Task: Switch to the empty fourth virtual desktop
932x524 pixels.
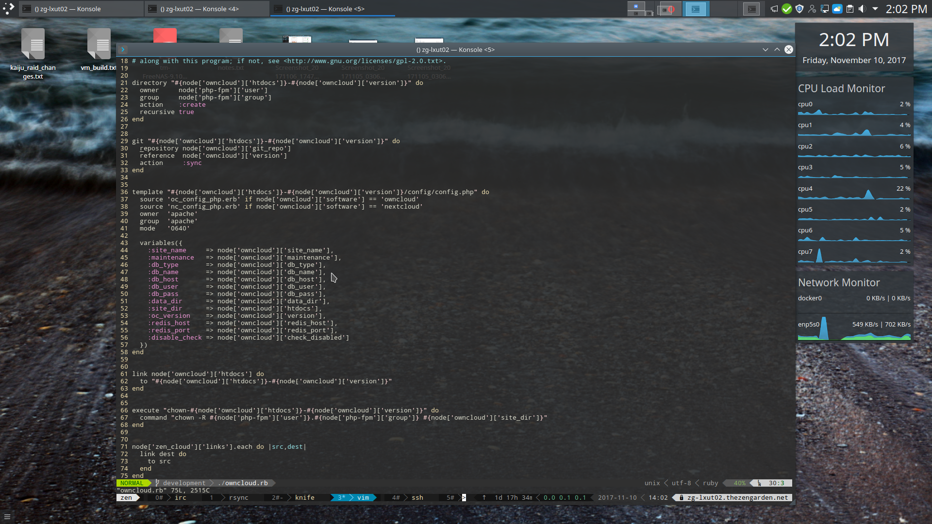Action: pos(724,9)
